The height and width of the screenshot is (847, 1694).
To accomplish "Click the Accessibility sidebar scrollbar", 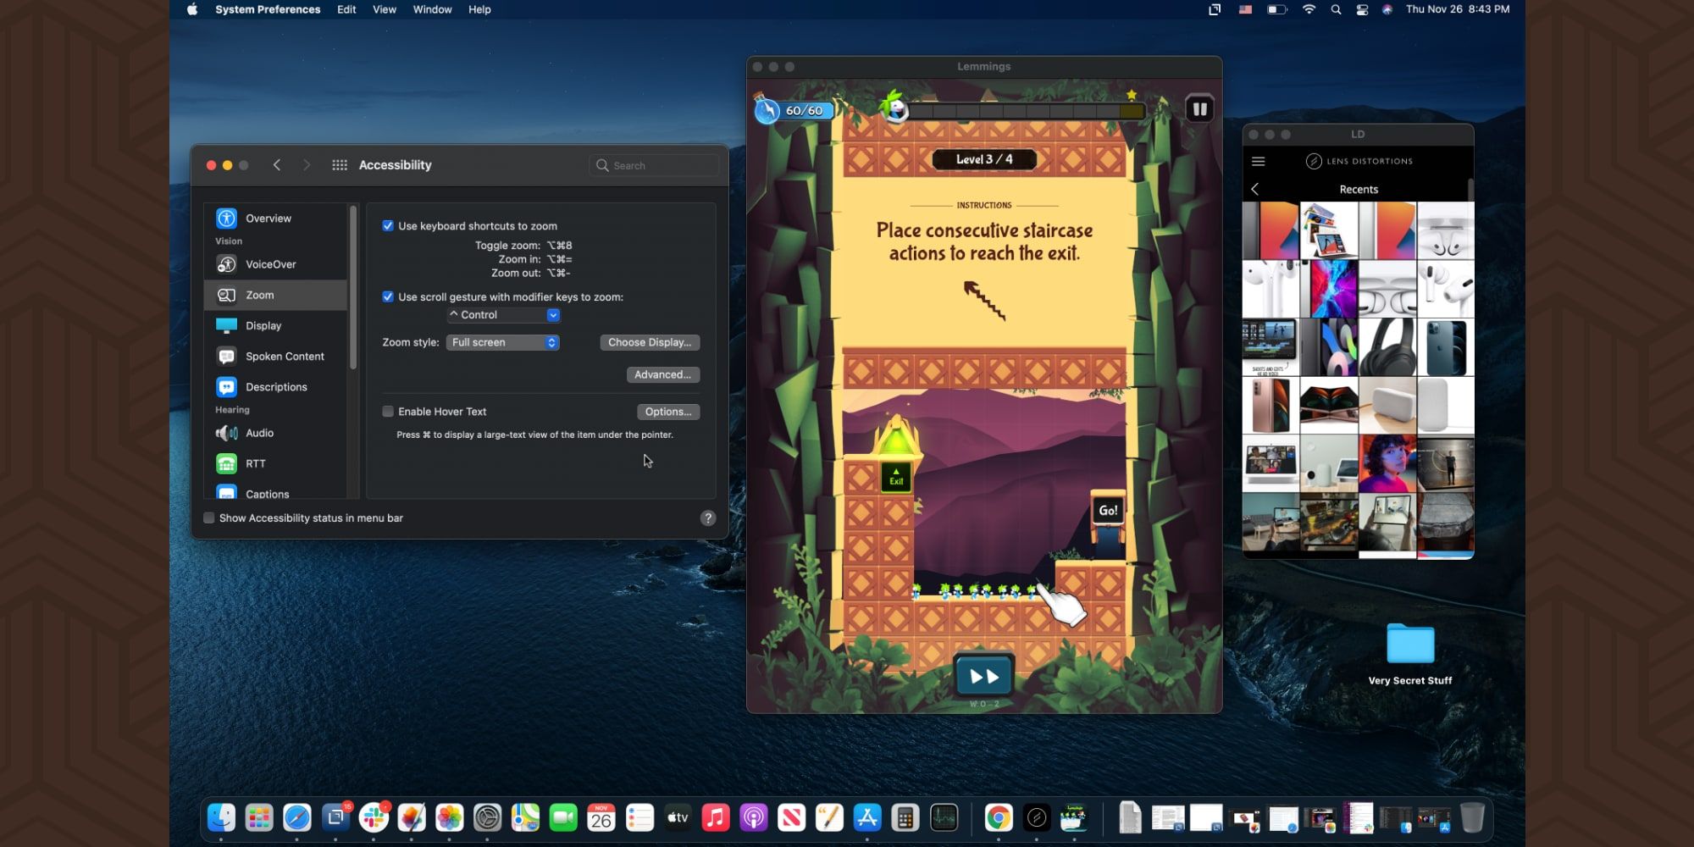I will pos(353,288).
